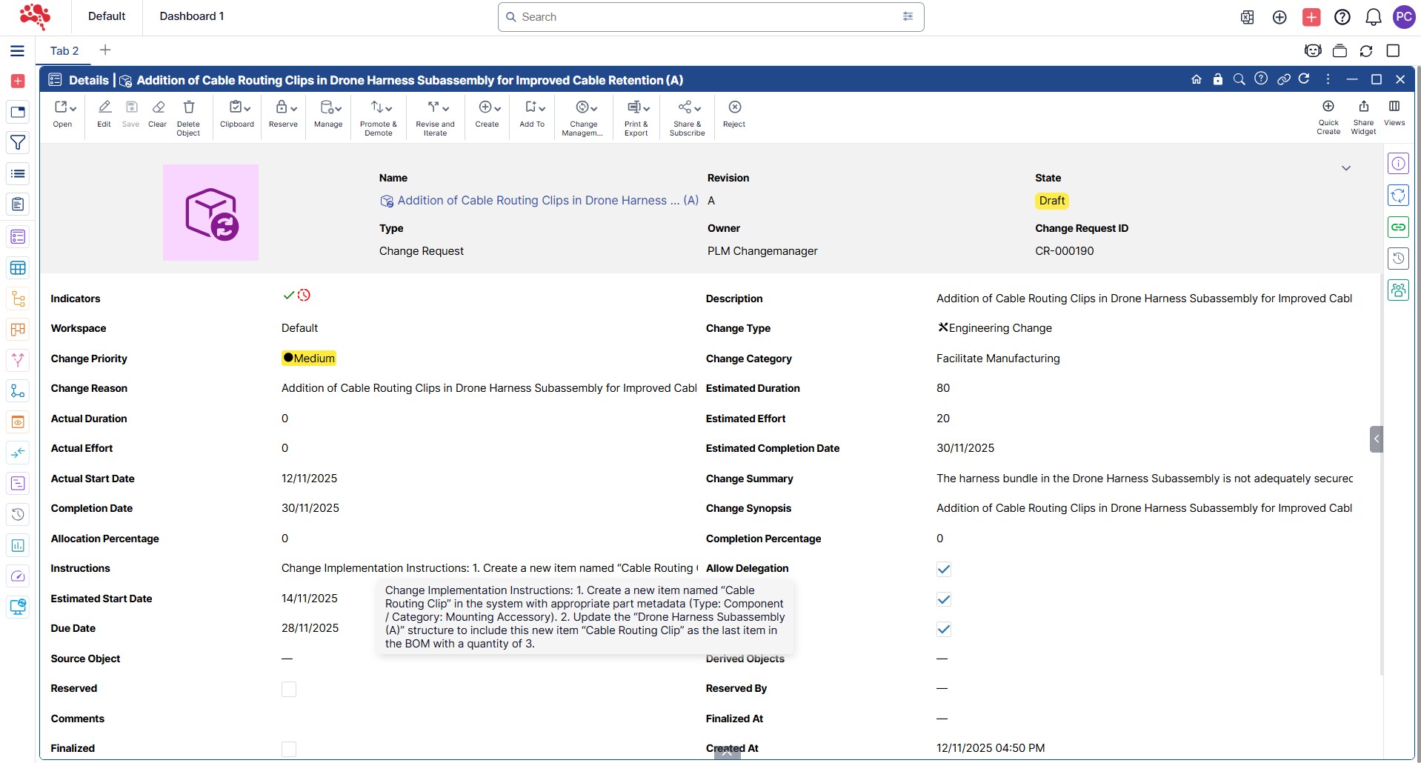The height and width of the screenshot is (763, 1421).
Task: Click the home icon in Details header
Action: tap(1196, 79)
